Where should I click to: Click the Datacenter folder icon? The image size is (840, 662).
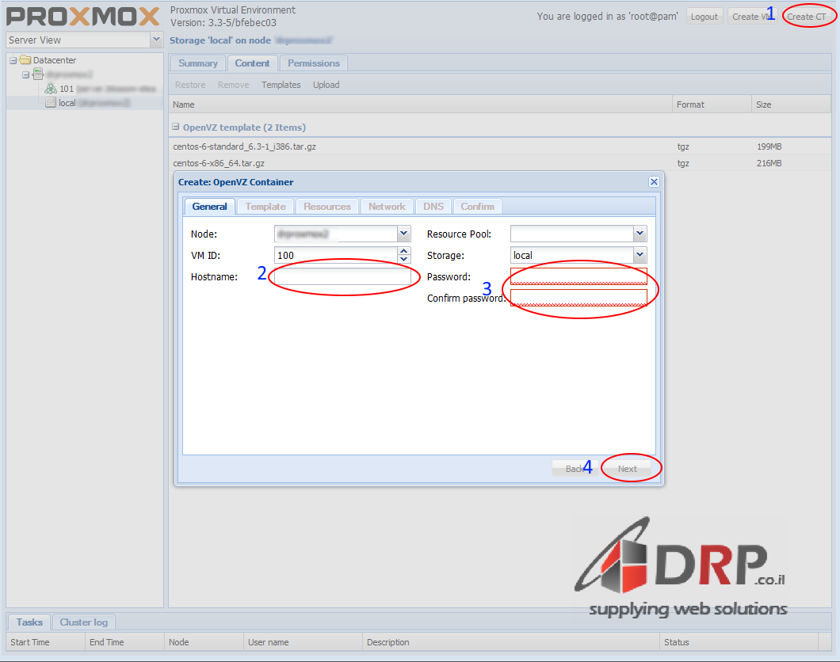(x=25, y=60)
